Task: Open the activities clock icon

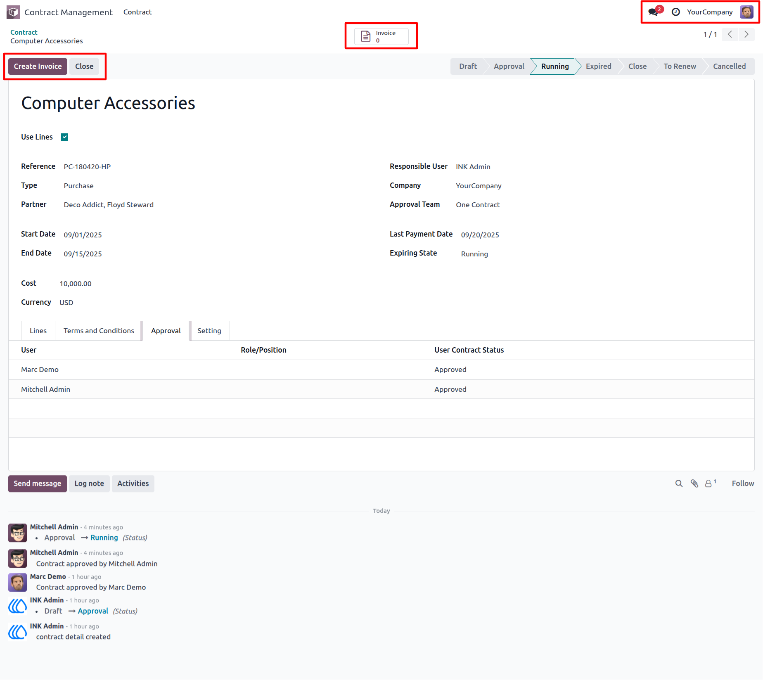Action: coord(676,12)
